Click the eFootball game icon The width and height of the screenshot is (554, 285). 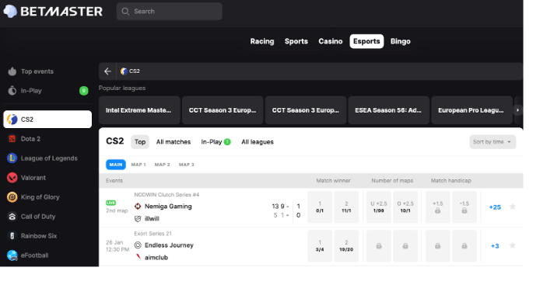pyautogui.click(x=12, y=255)
